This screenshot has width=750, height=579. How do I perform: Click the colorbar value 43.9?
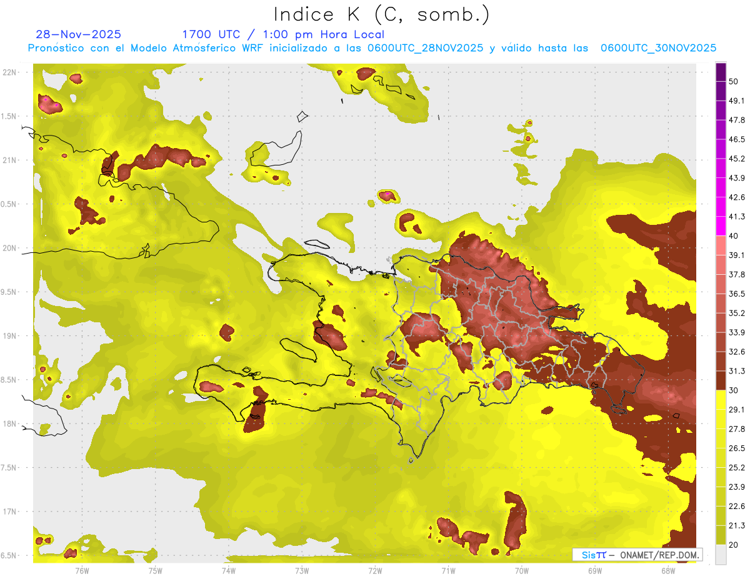coord(737,178)
